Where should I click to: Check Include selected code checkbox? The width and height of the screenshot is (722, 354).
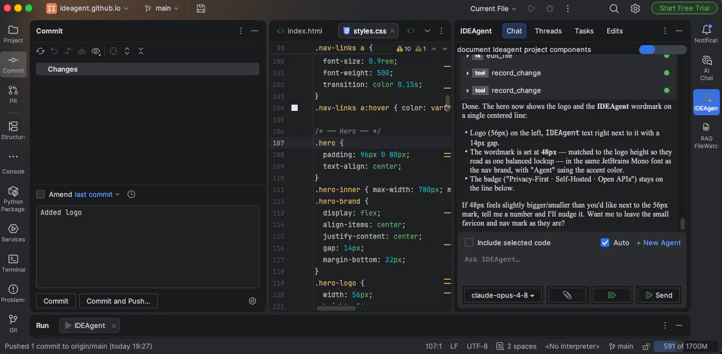click(469, 243)
